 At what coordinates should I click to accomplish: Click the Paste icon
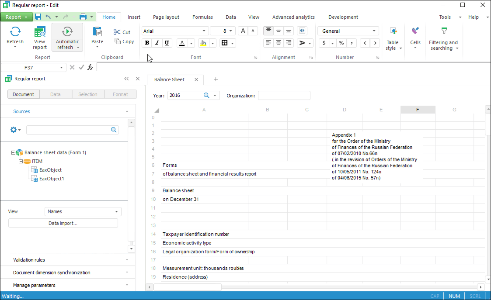click(97, 32)
